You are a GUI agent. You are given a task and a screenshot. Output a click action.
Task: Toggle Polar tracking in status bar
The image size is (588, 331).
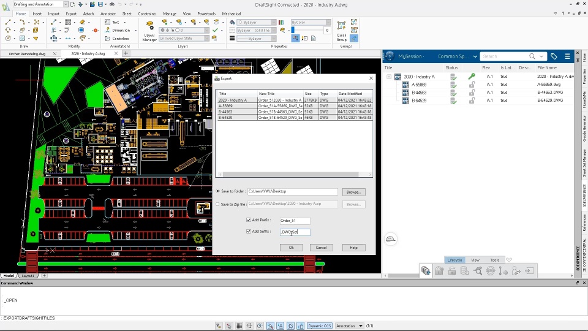click(260, 325)
